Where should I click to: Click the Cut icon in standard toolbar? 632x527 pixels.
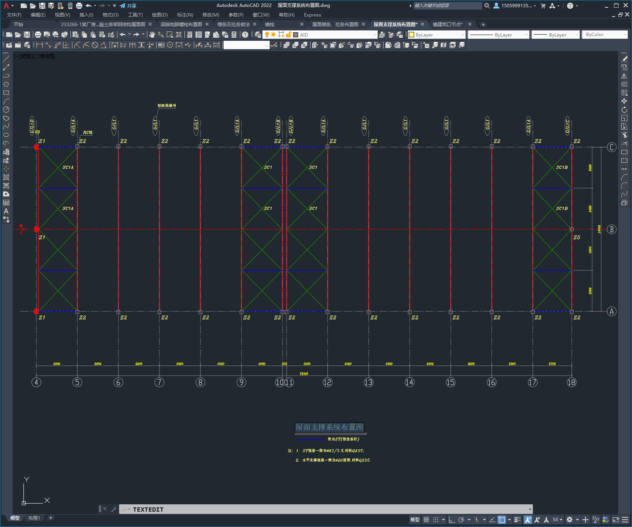tap(76, 35)
